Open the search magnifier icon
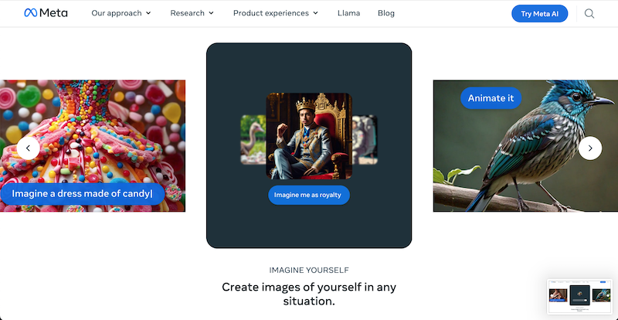The image size is (618, 320). (589, 14)
